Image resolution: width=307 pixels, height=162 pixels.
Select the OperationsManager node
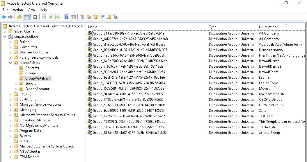35,120
